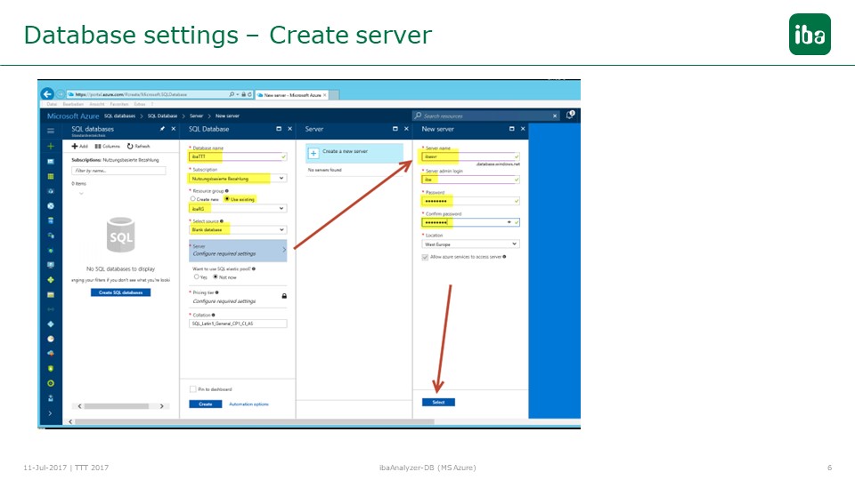
Task: Open the Select source dropdown
Action: [x=239, y=229]
